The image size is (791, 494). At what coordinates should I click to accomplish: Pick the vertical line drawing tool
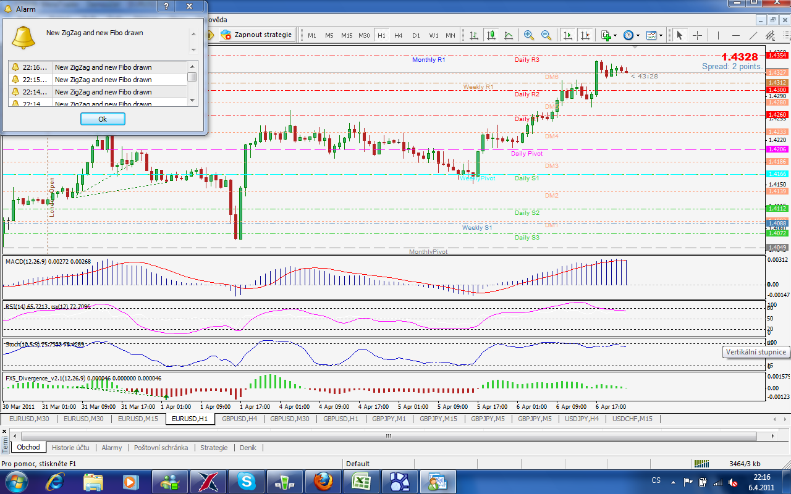pyautogui.click(x=719, y=35)
